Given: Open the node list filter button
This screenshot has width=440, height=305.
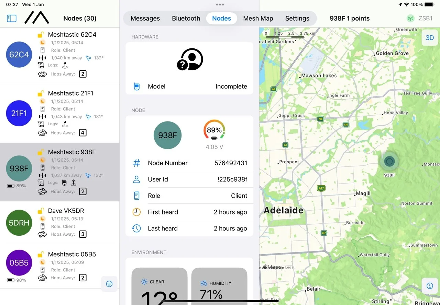Looking at the screenshot, I should pos(109,284).
